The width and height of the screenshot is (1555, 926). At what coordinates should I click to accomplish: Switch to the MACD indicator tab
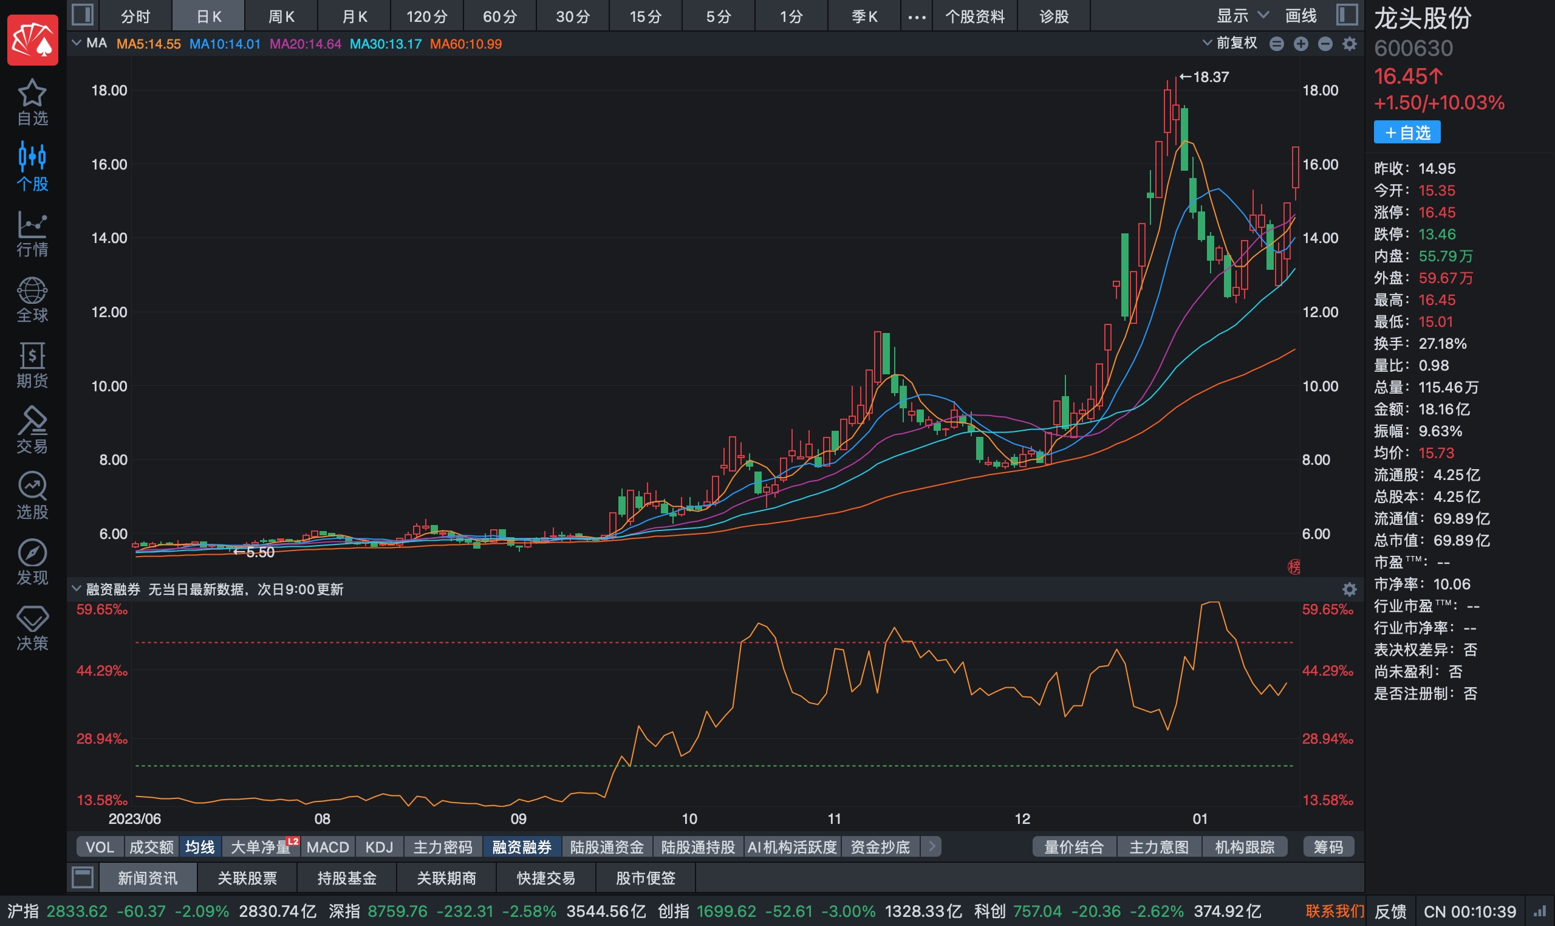(327, 847)
